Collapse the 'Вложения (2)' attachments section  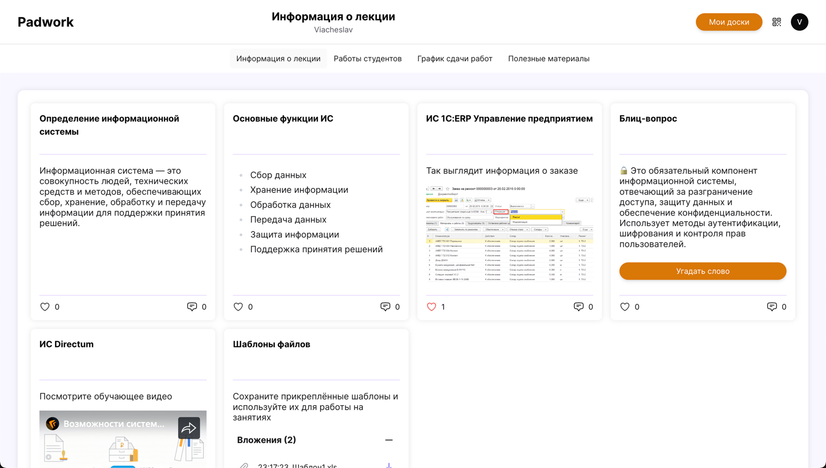pyautogui.click(x=388, y=440)
